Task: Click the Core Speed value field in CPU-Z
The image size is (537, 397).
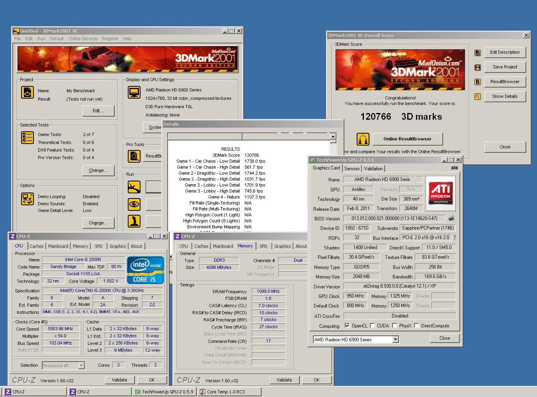Action: (x=61, y=329)
